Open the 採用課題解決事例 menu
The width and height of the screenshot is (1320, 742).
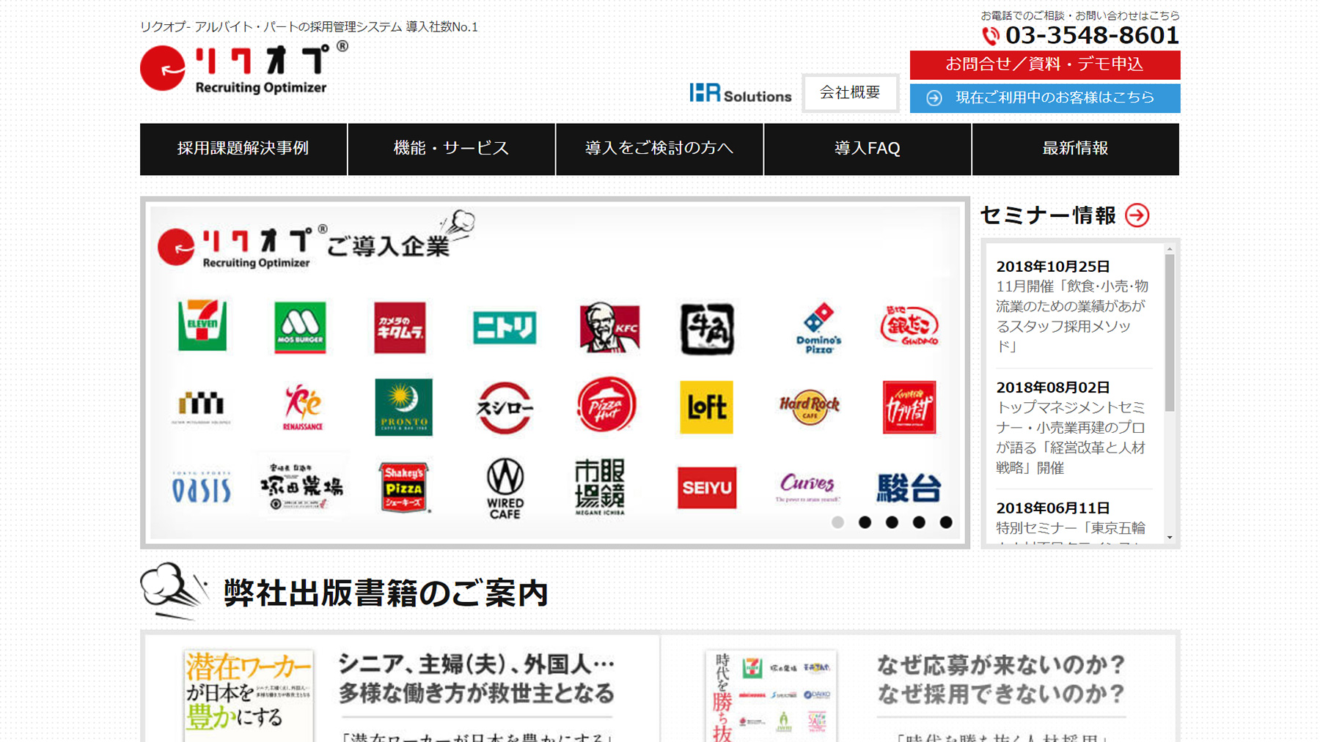point(243,149)
